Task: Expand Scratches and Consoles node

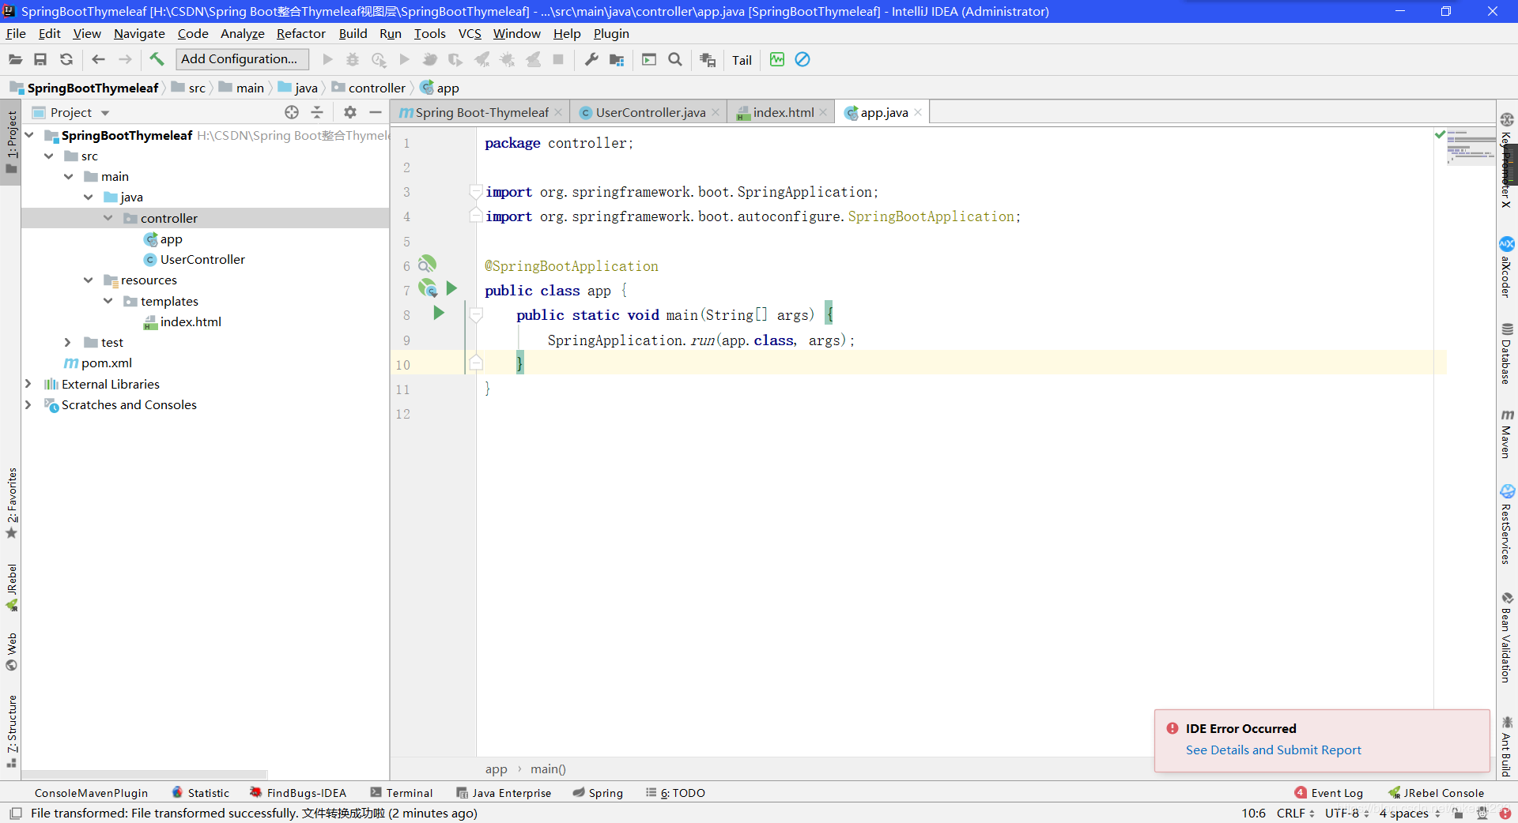Action: (28, 404)
